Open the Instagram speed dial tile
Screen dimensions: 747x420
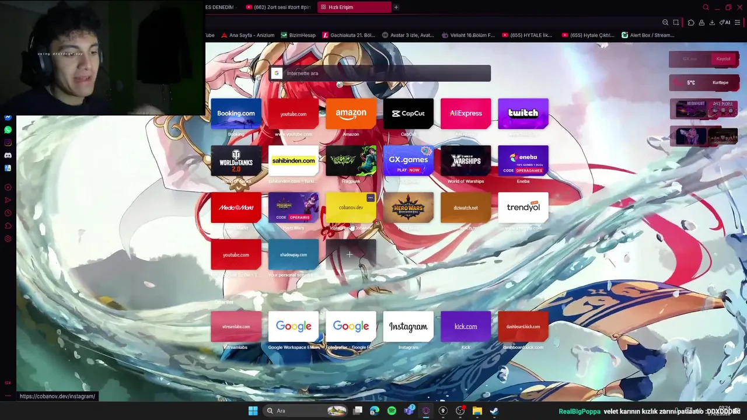pos(408,327)
